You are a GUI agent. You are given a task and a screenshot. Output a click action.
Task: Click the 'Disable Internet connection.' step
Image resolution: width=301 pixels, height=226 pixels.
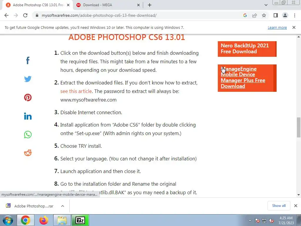click(x=91, y=112)
